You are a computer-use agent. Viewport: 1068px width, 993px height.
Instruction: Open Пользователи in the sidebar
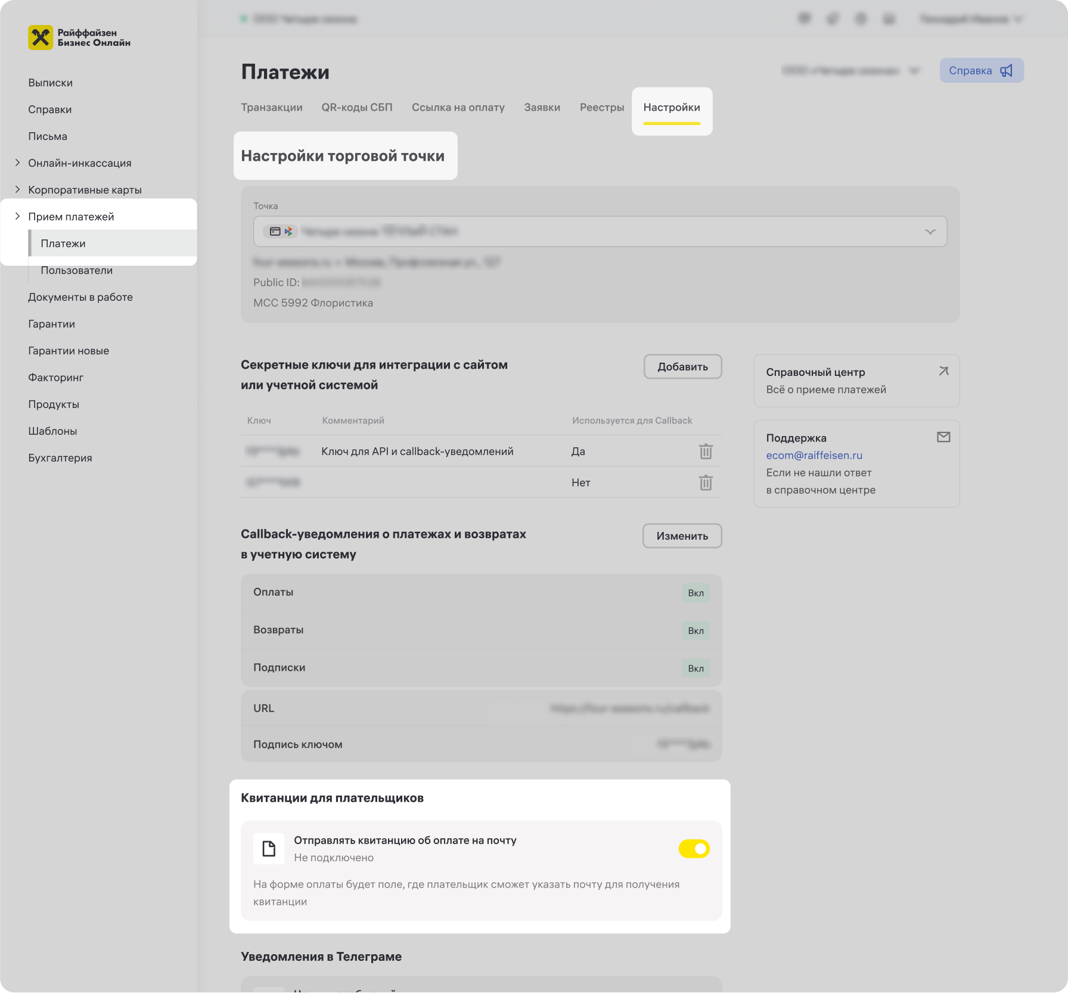tap(76, 270)
